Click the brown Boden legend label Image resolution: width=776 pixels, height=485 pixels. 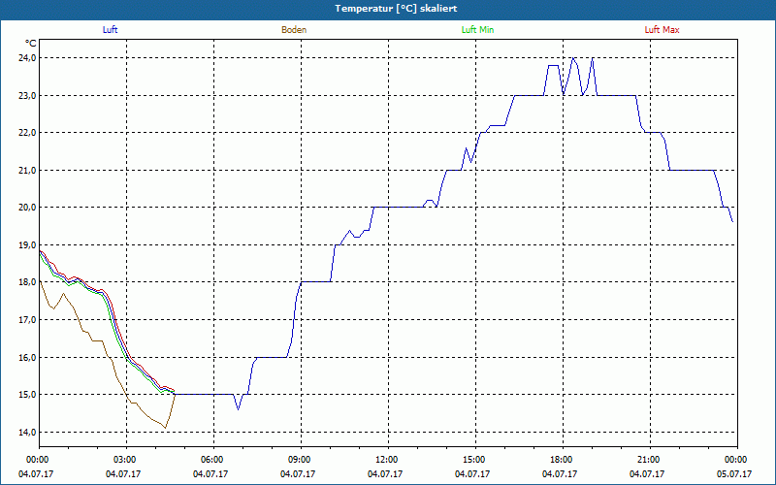pyautogui.click(x=294, y=30)
